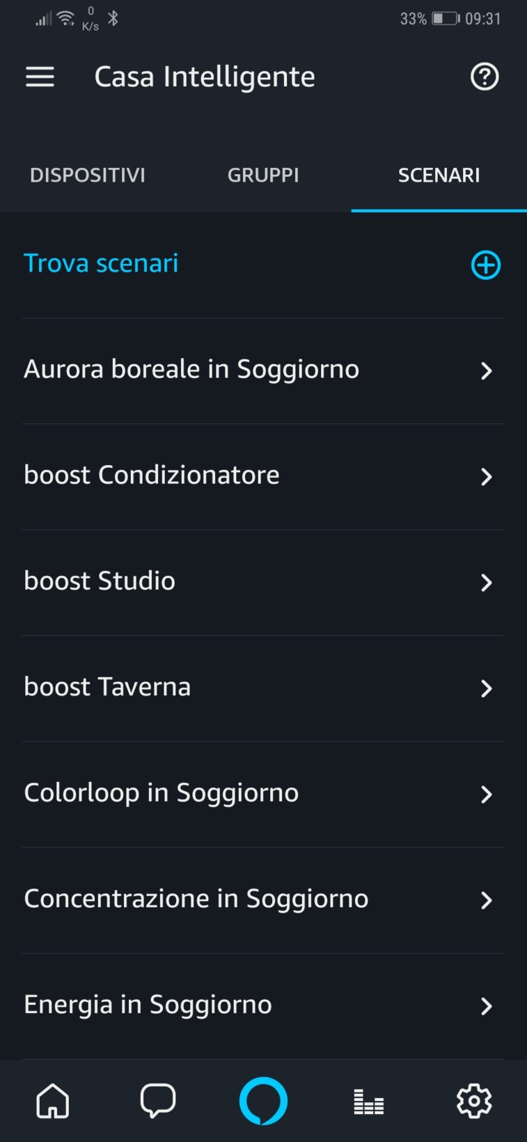Image resolution: width=527 pixels, height=1142 pixels.
Task: Switch to the DISPOSITIVI tab
Action: pos(88,175)
